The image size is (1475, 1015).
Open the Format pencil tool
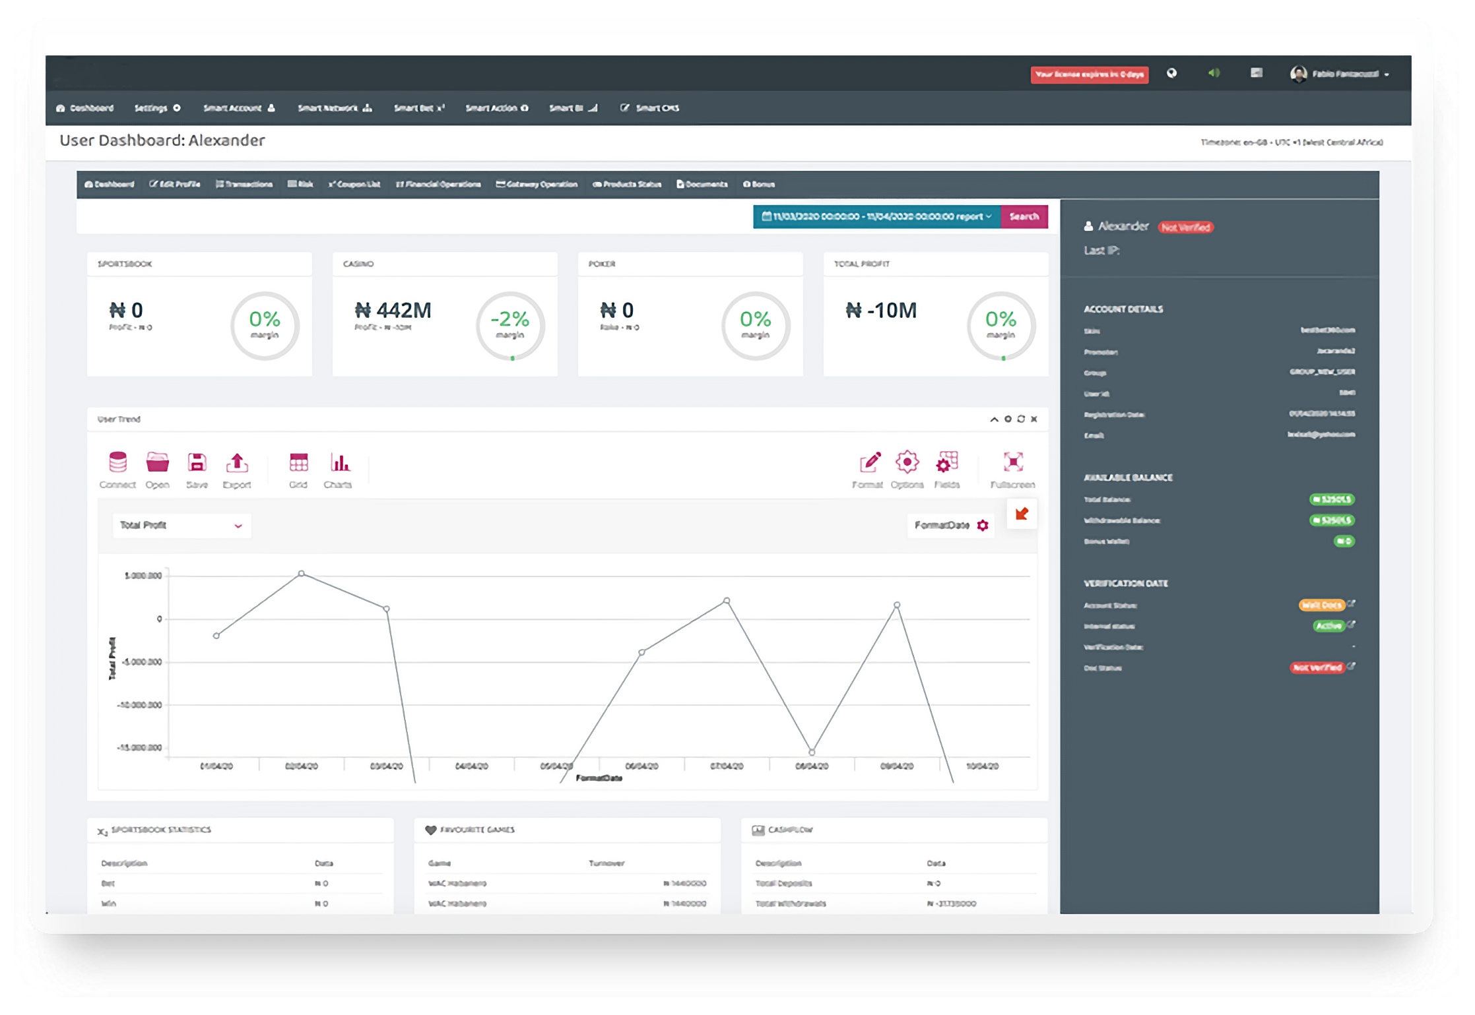[869, 463]
